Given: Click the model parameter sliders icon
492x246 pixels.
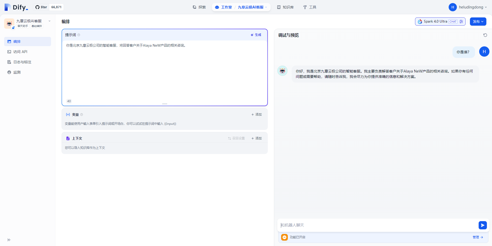Looking at the screenshot, I should (461, 22).
